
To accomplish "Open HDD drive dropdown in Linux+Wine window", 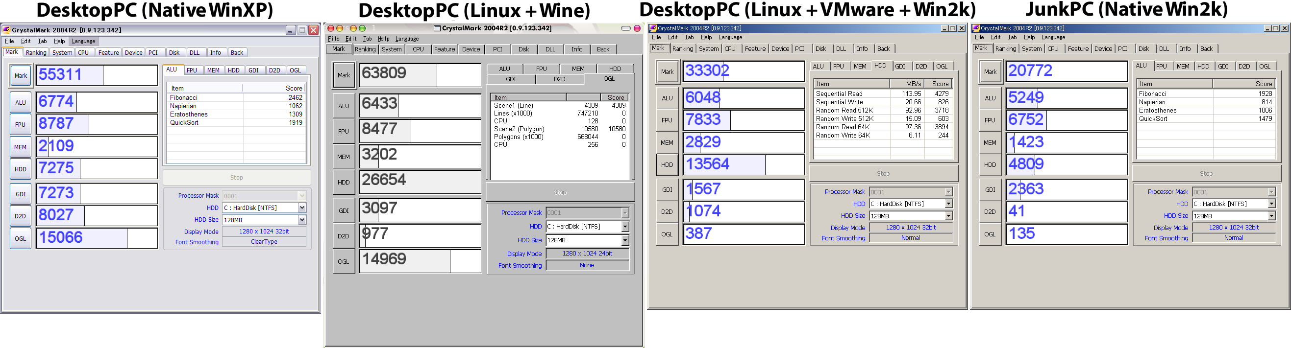I will click(625, 226).
